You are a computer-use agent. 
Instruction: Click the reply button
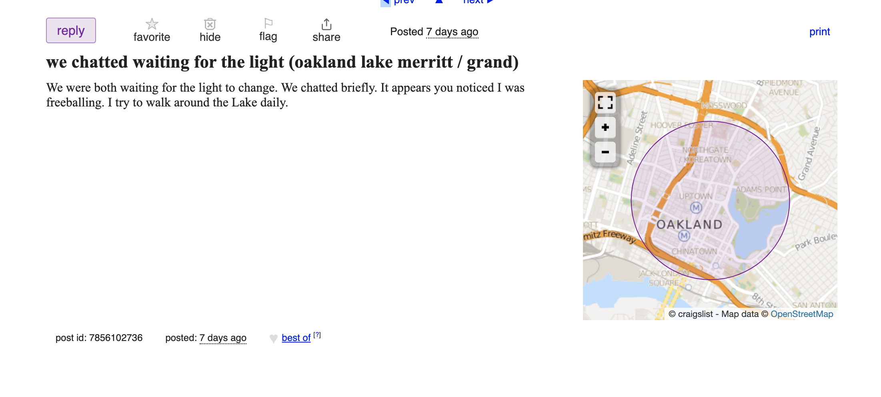point(71,30)
